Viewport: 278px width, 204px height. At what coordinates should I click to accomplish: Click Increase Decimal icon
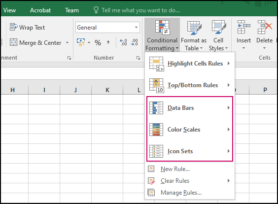[x=123, y=42]
